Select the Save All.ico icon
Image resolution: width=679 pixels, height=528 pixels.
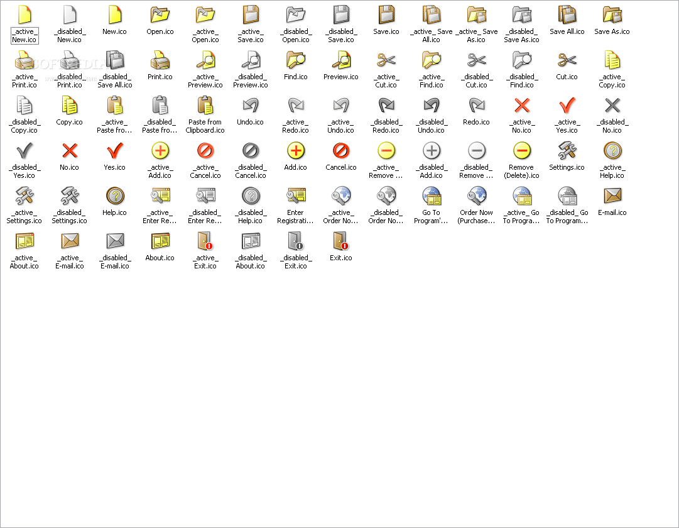coord(567,14)
